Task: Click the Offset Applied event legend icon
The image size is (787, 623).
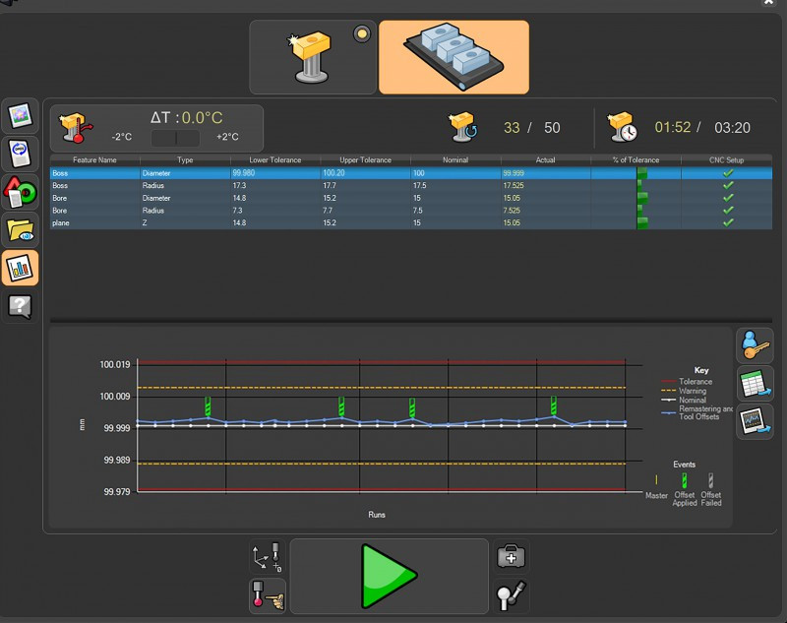Action: click(x=684, y=480)
